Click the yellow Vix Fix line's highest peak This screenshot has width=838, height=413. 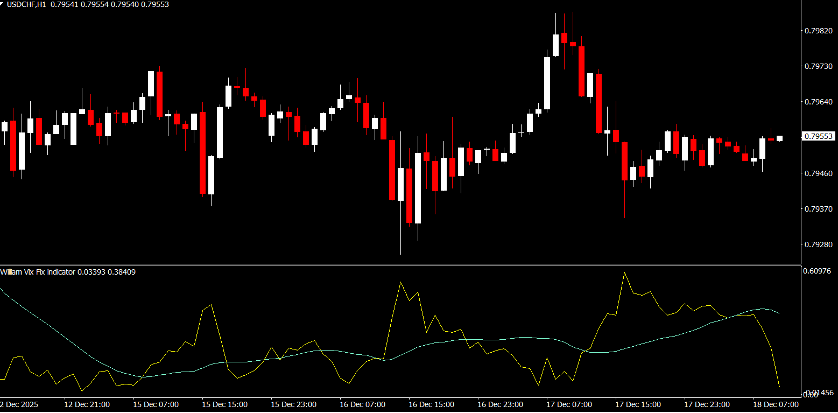pos(624,273)
